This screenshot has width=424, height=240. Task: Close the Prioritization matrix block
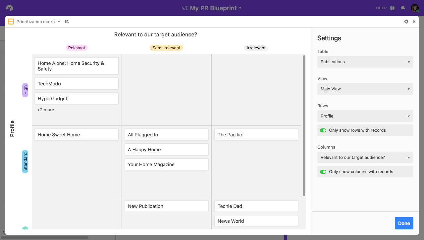(x=414, y=22)
